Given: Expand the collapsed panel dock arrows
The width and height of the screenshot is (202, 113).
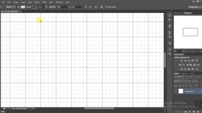Looking at the screenshot, I should tap(171, 11).
